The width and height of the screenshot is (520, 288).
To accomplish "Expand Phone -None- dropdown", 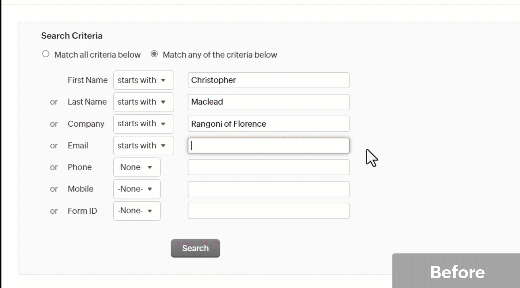I will 137,167.
